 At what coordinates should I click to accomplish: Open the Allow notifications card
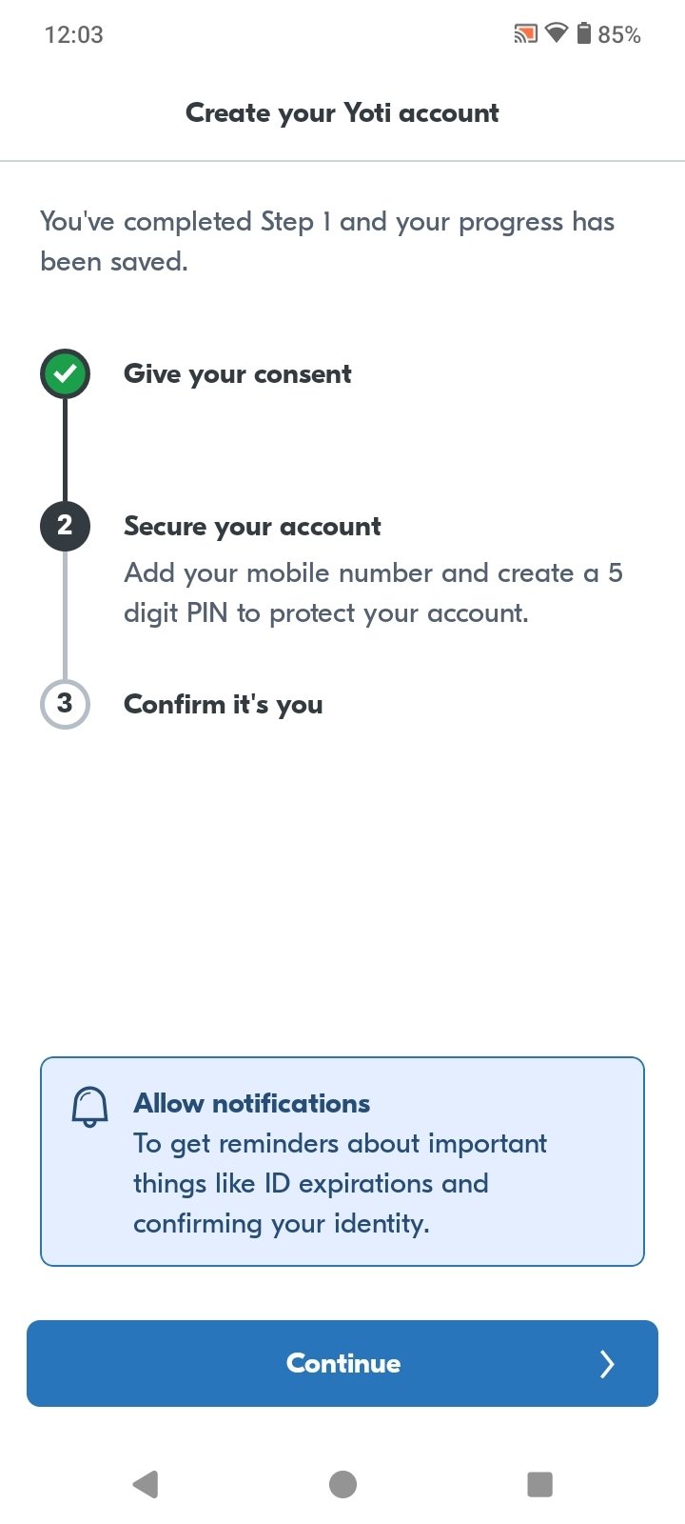tap(342, 1161)
